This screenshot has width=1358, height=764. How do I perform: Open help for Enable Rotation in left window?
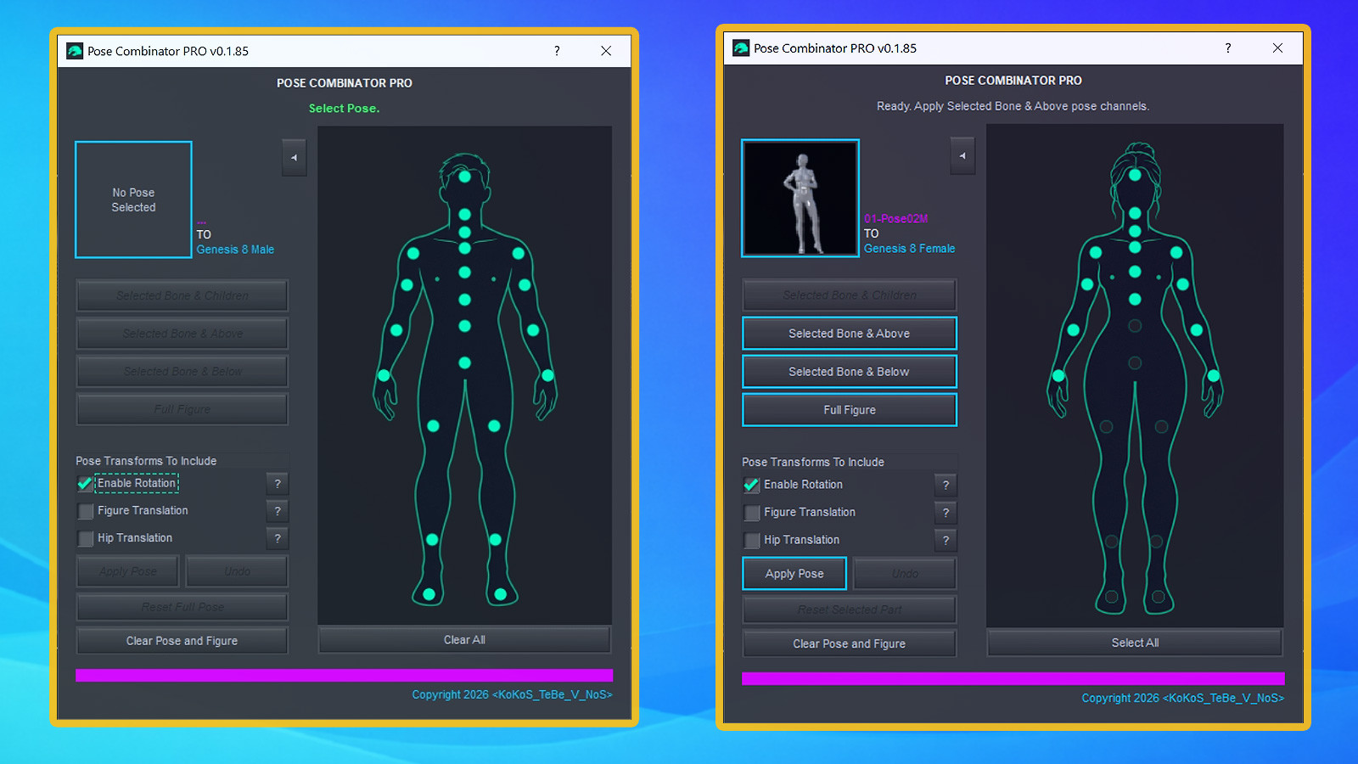(x=278, y=484)
